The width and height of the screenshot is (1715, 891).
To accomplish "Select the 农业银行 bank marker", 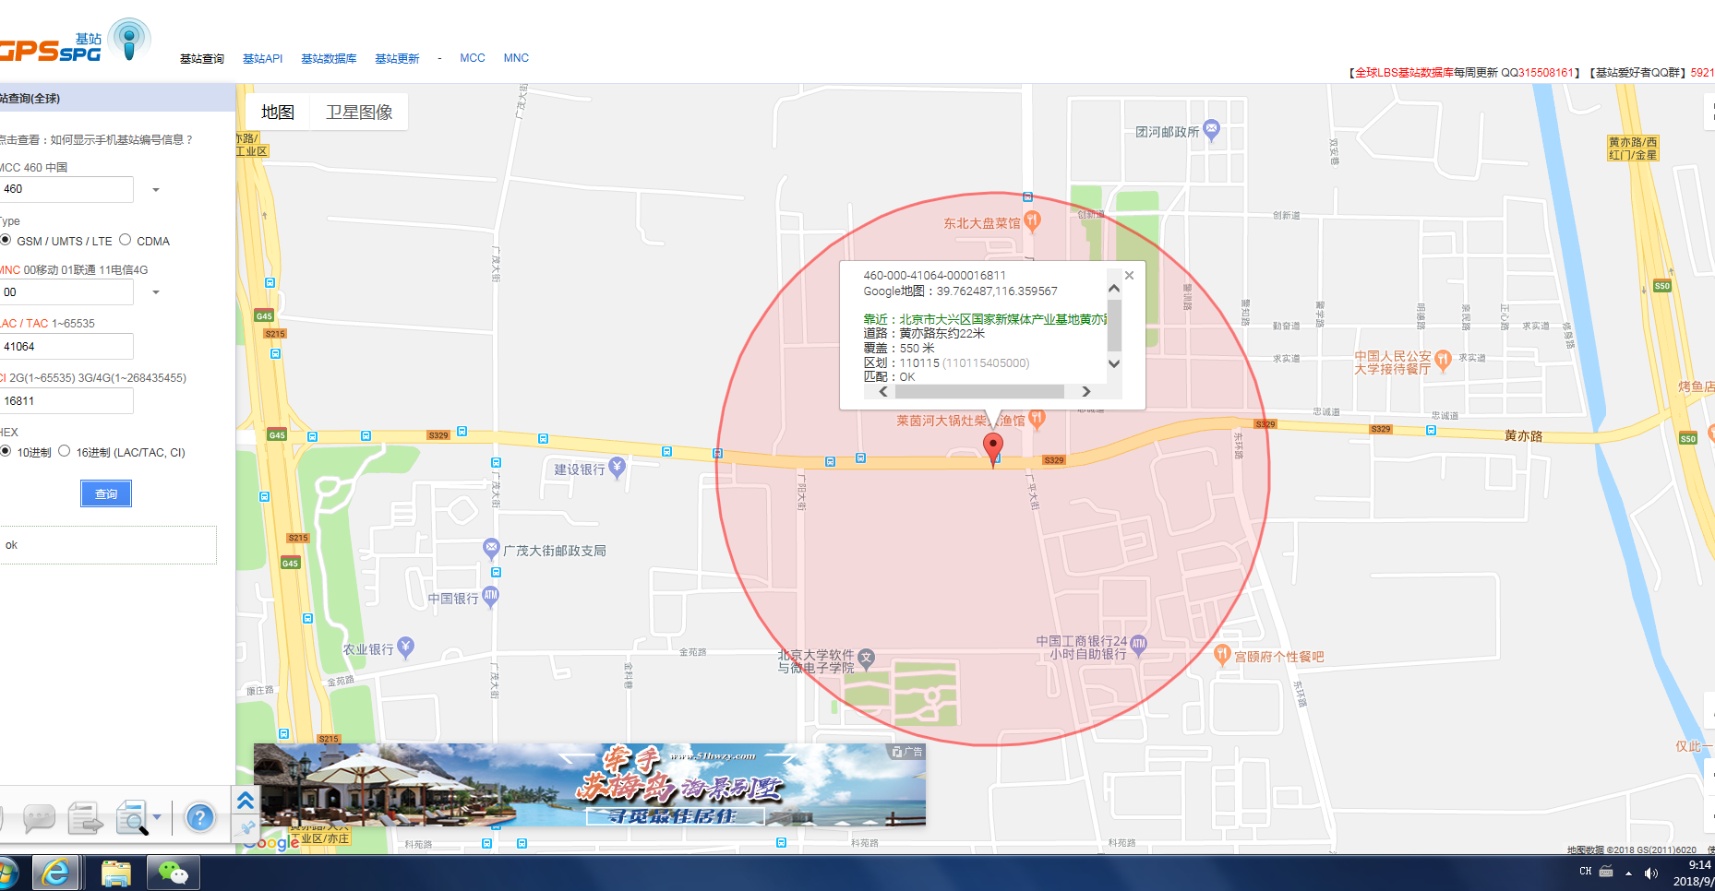I will pos(405,647).
